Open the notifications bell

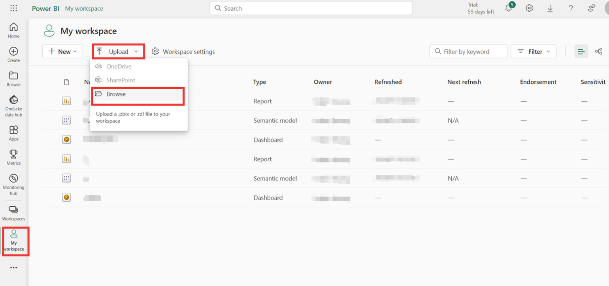pyautogui.click(x=509, y=8)
